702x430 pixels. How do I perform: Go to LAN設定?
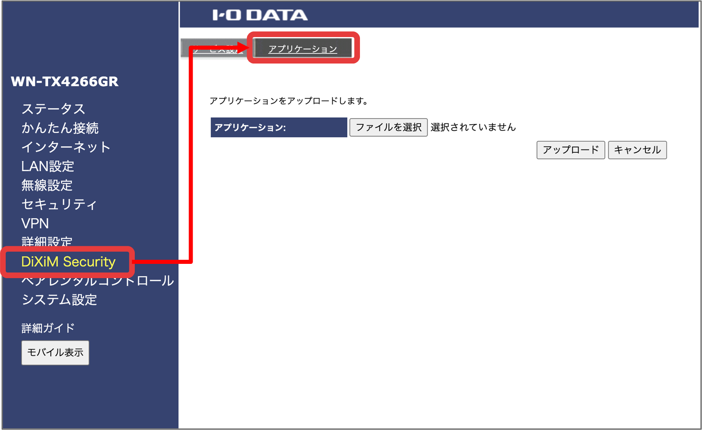point(48,166)
